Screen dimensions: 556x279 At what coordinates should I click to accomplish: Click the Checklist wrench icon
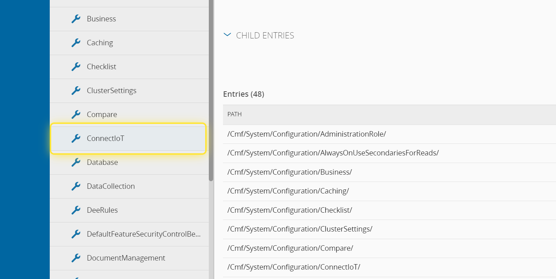[76, 67]
